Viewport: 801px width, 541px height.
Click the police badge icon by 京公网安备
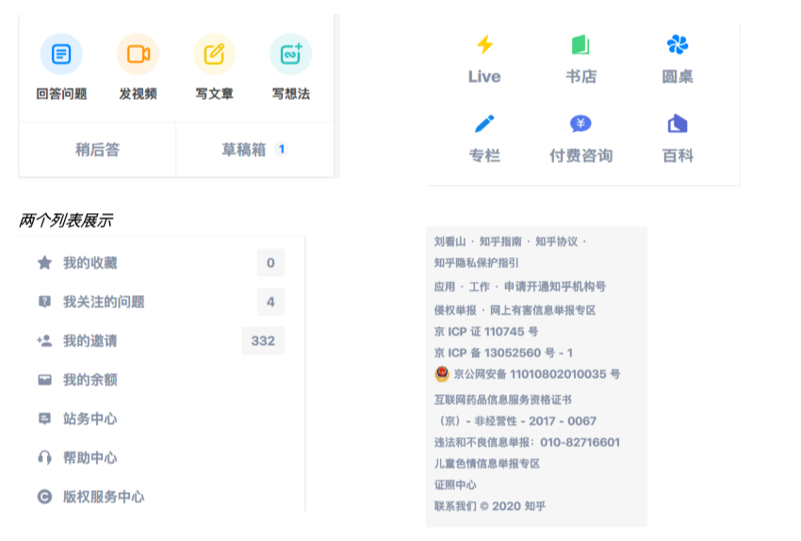click(442, 374)
